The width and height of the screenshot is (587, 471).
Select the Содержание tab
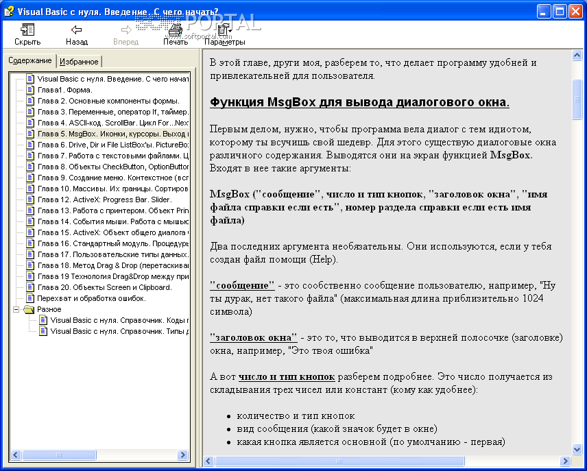pos(30,60)
